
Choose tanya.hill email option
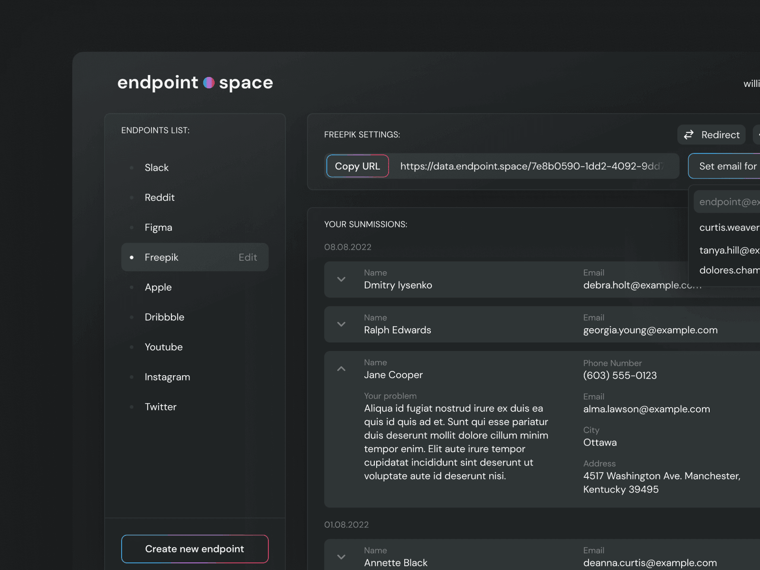[x=729, y=250]
